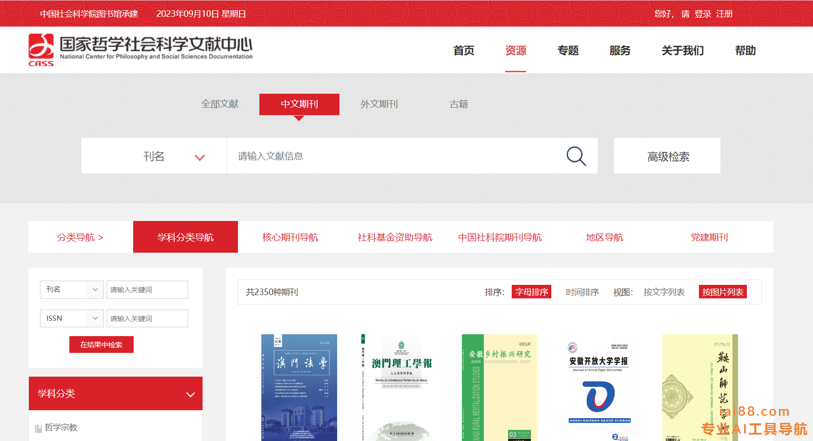Click the 请输入文献信息 search field
This screenshot has width=813, height=441.
click(396, 156)
